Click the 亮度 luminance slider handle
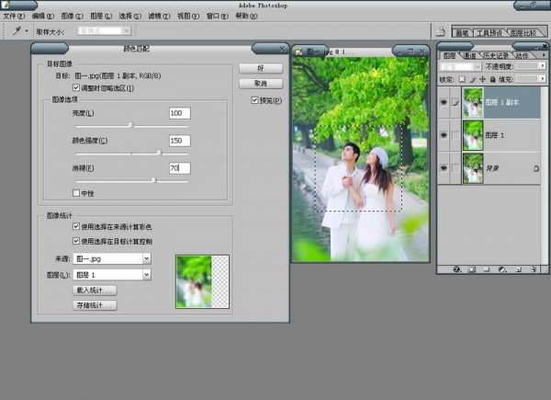This screenshot has width=551, height=400. click(131, 125)
